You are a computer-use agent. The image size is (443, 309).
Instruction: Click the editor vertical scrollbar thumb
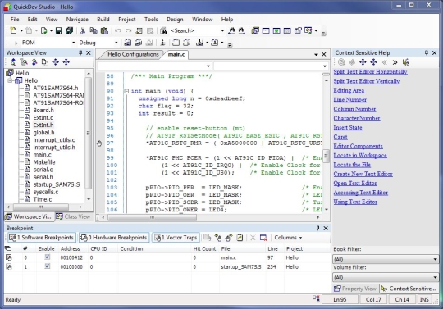point(326,156)
